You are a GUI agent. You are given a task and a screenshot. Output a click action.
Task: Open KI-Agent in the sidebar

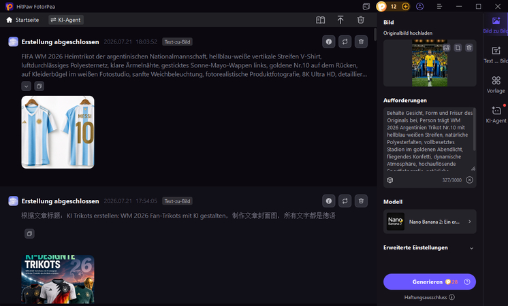pos(496,114)
